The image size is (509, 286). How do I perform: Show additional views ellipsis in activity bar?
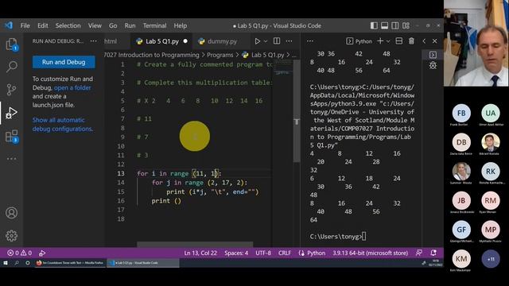pos(12,159)
